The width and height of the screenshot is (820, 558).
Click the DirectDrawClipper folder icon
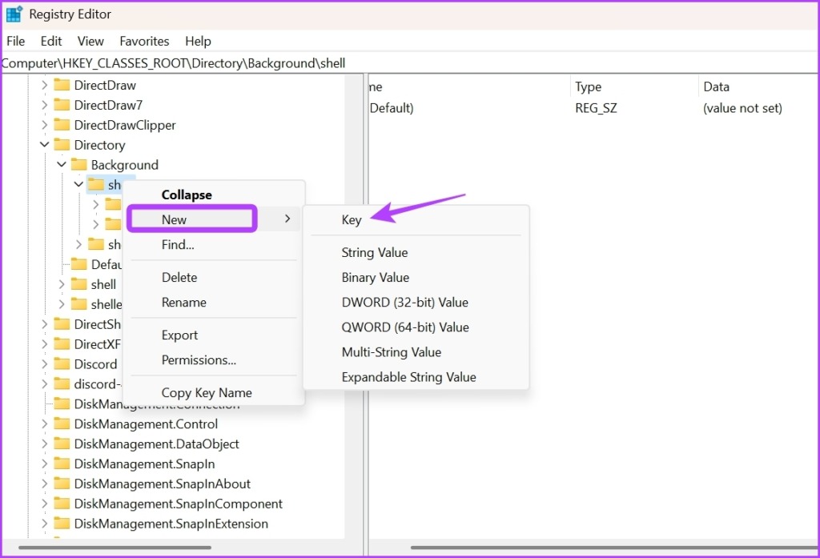(61, 125)
